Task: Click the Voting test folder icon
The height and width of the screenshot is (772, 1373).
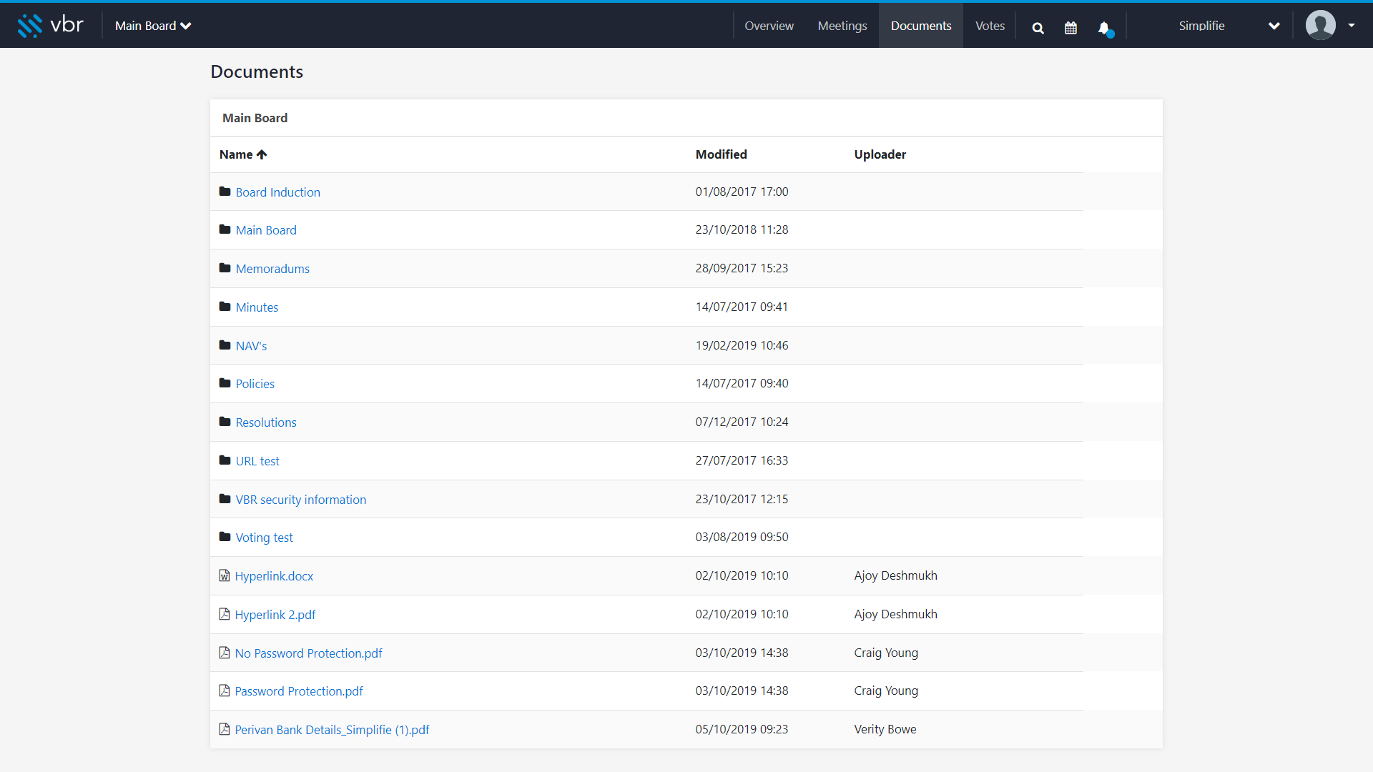Action: pyautogui.click(x=225, y=537)
